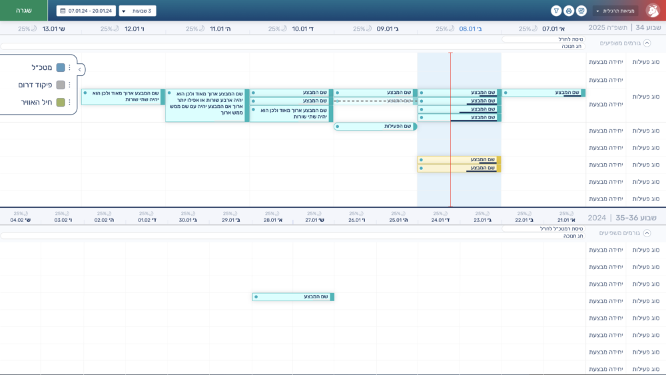Click the פיקוד דרום gray color swatch
The height and width of the screenshot is (375, 666).
click(x=61, y=85)
